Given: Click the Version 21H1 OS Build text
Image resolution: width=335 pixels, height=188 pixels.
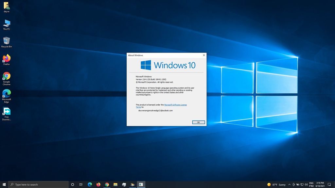Looking at the screenshot, I should 151,79.
